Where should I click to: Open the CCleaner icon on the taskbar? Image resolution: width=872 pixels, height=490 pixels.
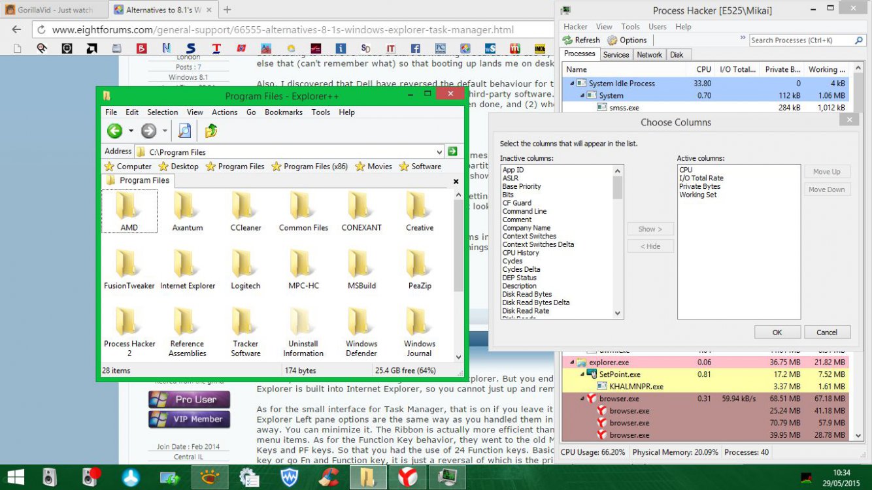327,478
